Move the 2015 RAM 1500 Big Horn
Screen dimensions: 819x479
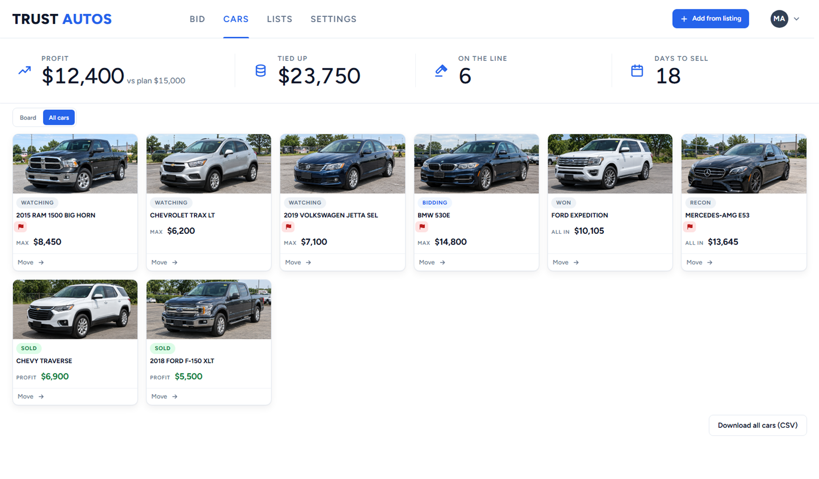click(31, 262)
